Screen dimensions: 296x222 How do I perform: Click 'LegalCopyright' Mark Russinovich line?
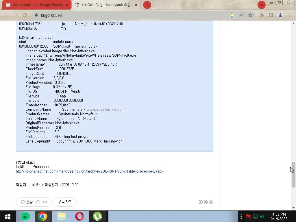74,141
